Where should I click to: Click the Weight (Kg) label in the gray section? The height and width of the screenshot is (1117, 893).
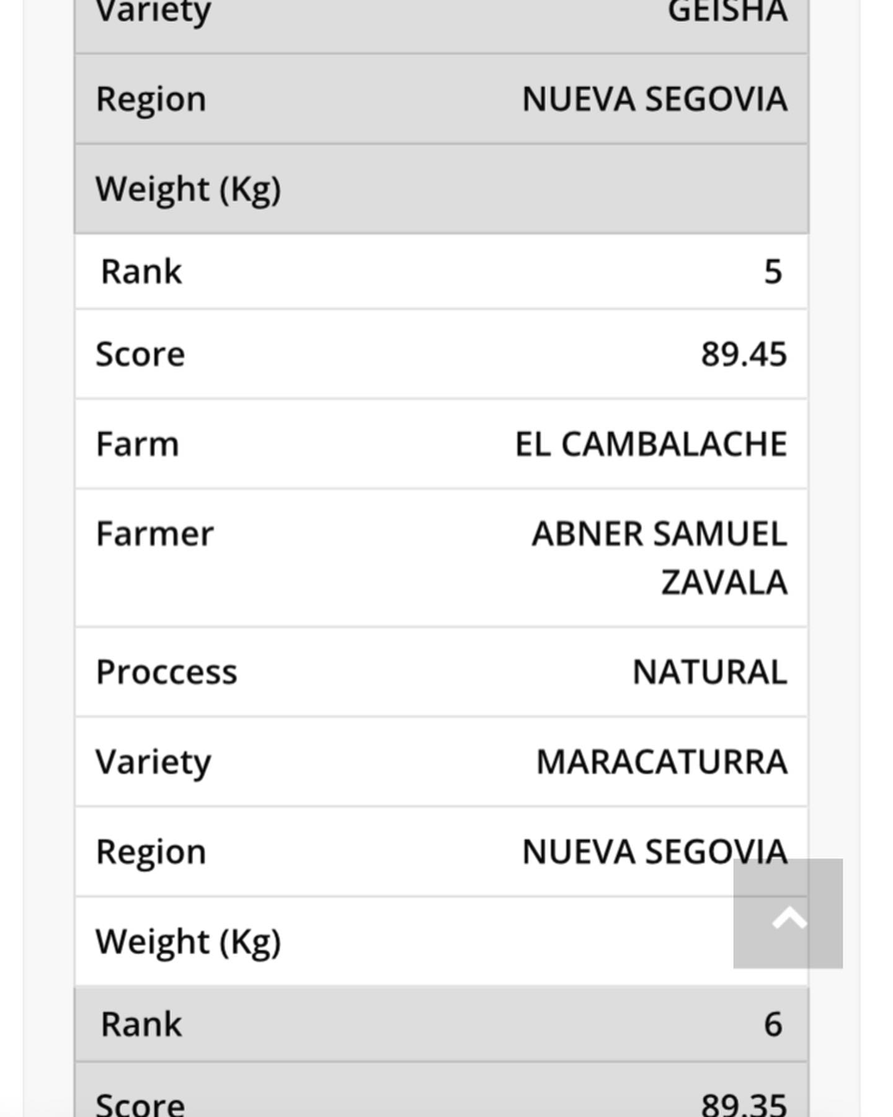coord(188,189)
